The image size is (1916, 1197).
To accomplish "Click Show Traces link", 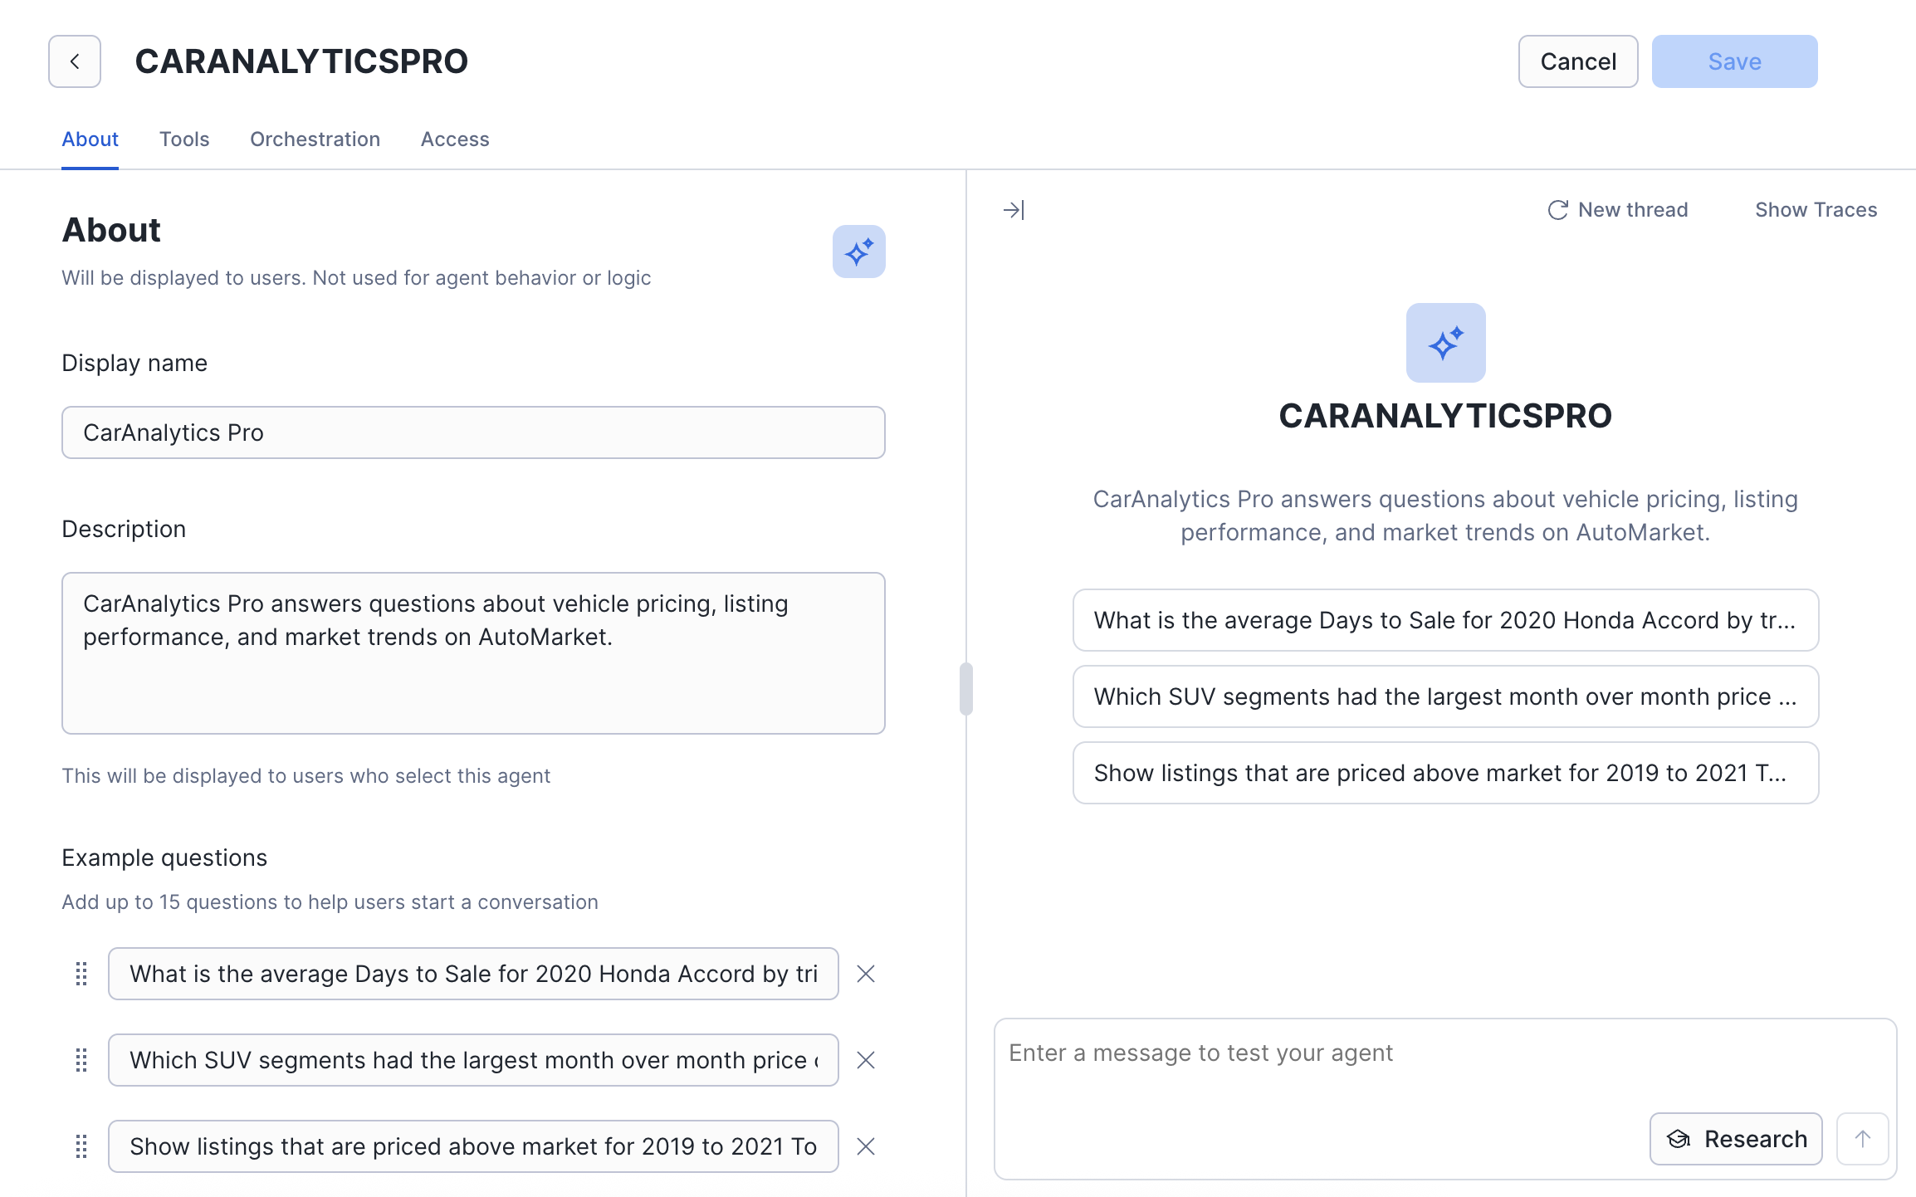I will click(1816, 210).
